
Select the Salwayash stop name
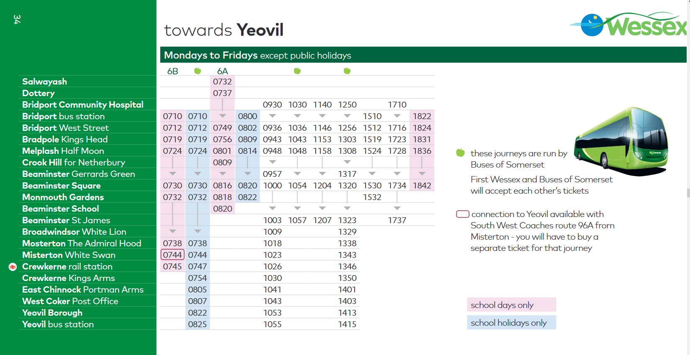coord(44,82)
